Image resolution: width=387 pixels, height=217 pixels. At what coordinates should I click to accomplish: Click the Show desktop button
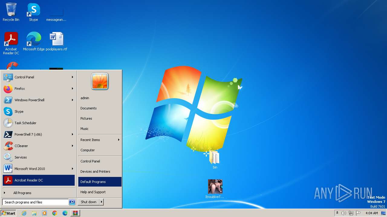pyautogui.click(x=384, y=213)
